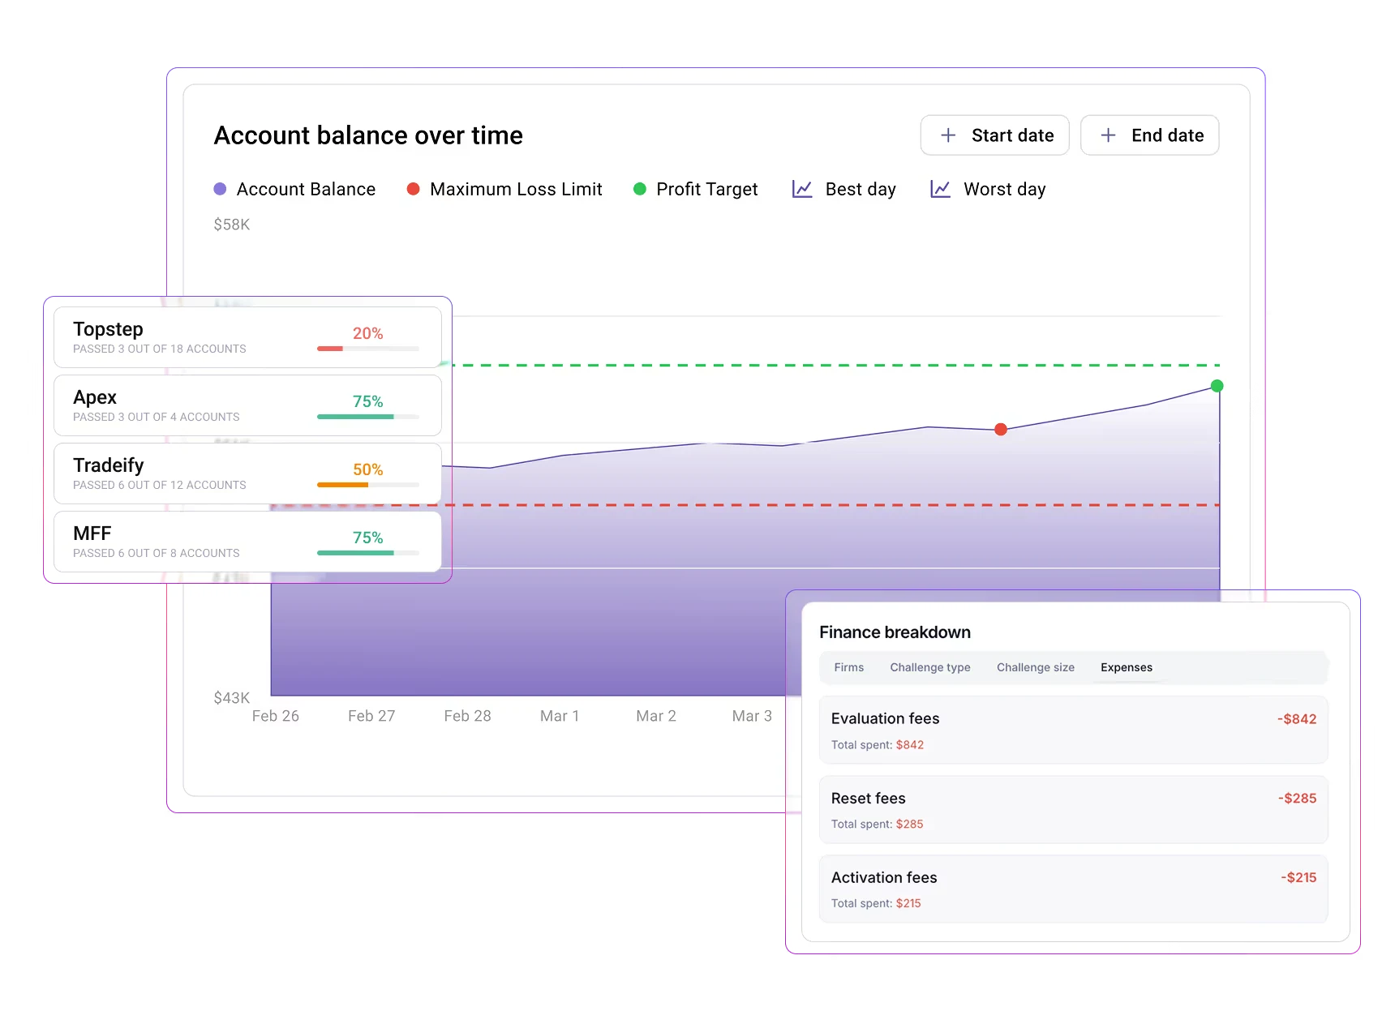Select the green endpoint marker on the chart
1395x1024 pixels.
1217,386
